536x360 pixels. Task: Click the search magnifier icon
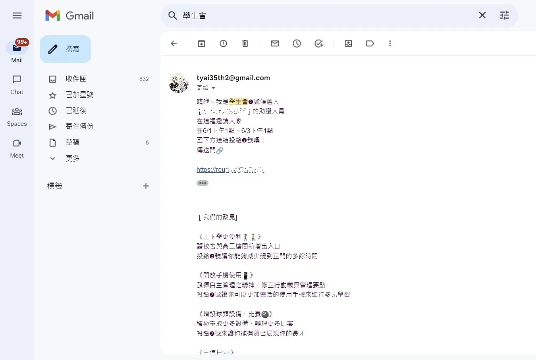[x=172, y=15]
